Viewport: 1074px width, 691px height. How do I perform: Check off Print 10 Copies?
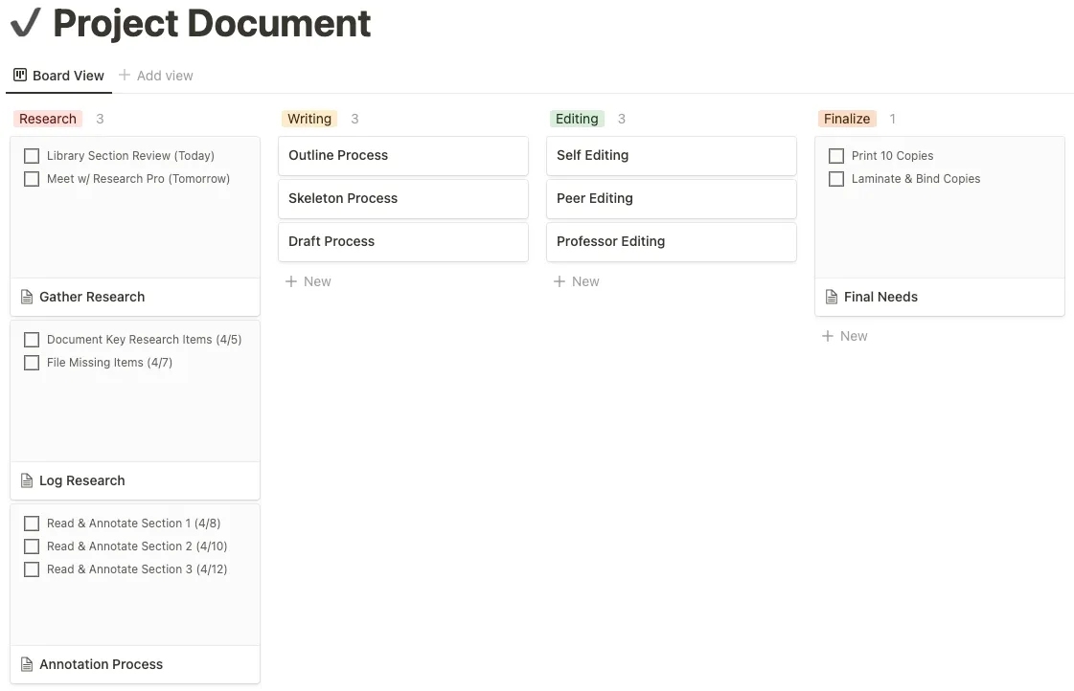tap(836, 156)
